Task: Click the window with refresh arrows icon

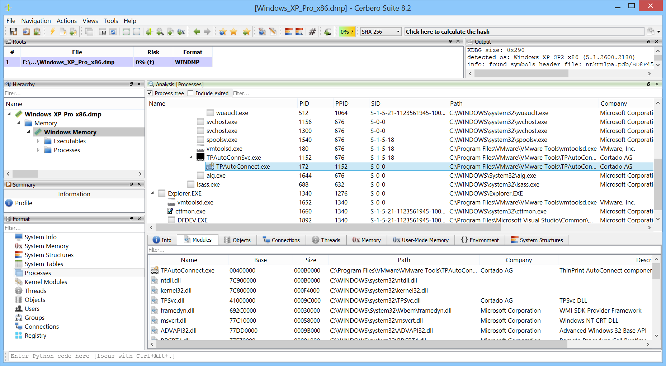Action: (113, 32)
